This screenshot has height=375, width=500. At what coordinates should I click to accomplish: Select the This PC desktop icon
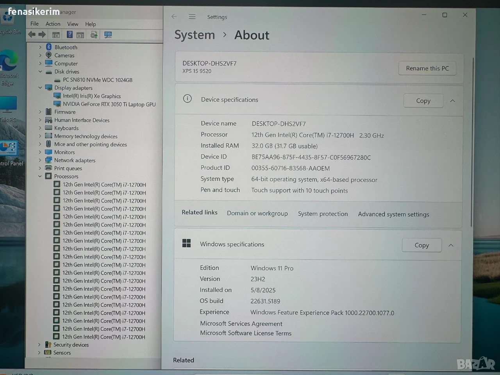pyautogui.click(x=8, y=109)
